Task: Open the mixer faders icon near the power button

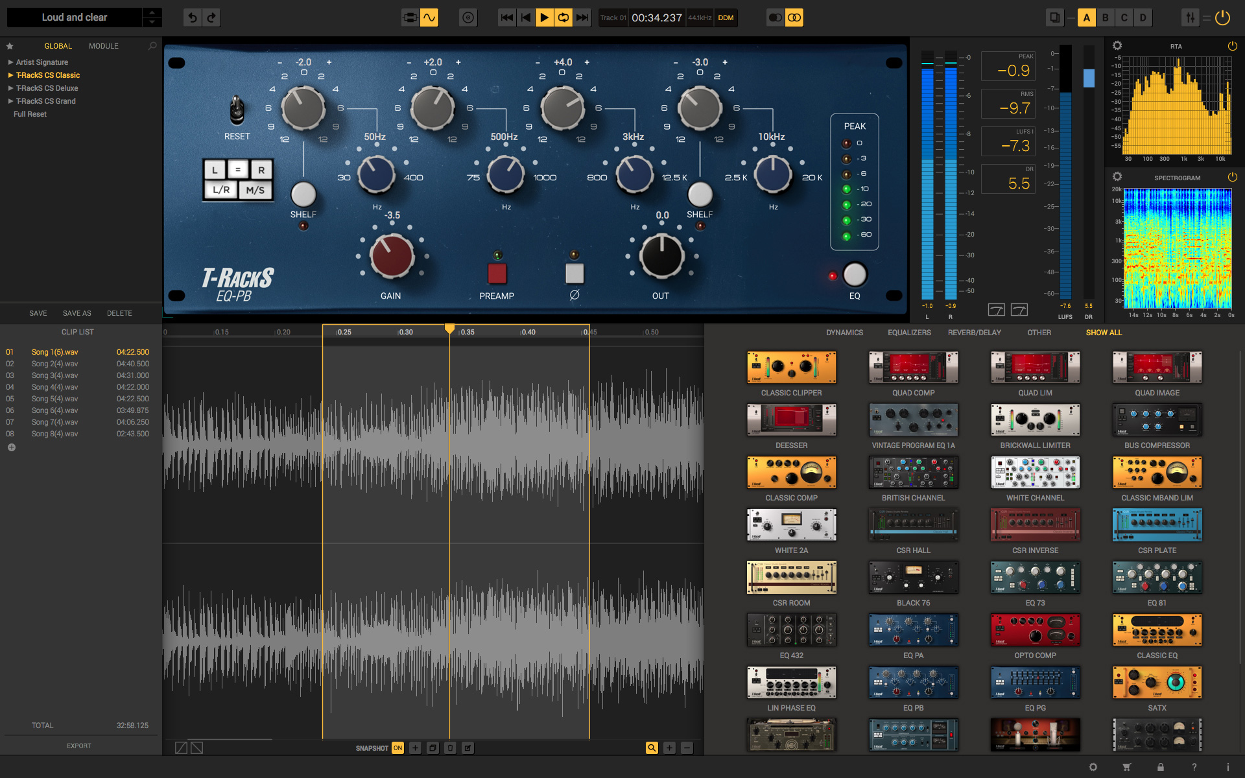Action: click(x=1190, y=18)
